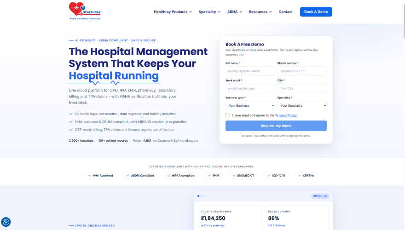Viewport: 405px width, 230px height.
Task: Click the Today's OPD Revenue card
Action: pos(230,218)
